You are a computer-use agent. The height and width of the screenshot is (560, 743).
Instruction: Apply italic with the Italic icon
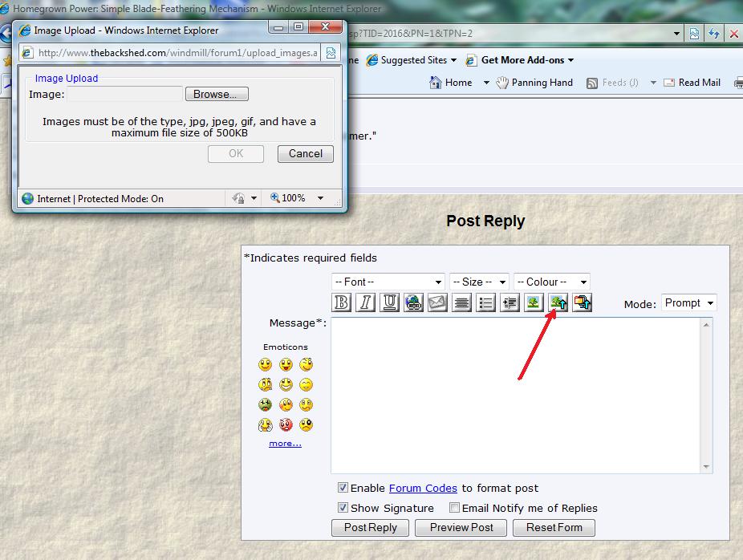click(x=366, y=303)
